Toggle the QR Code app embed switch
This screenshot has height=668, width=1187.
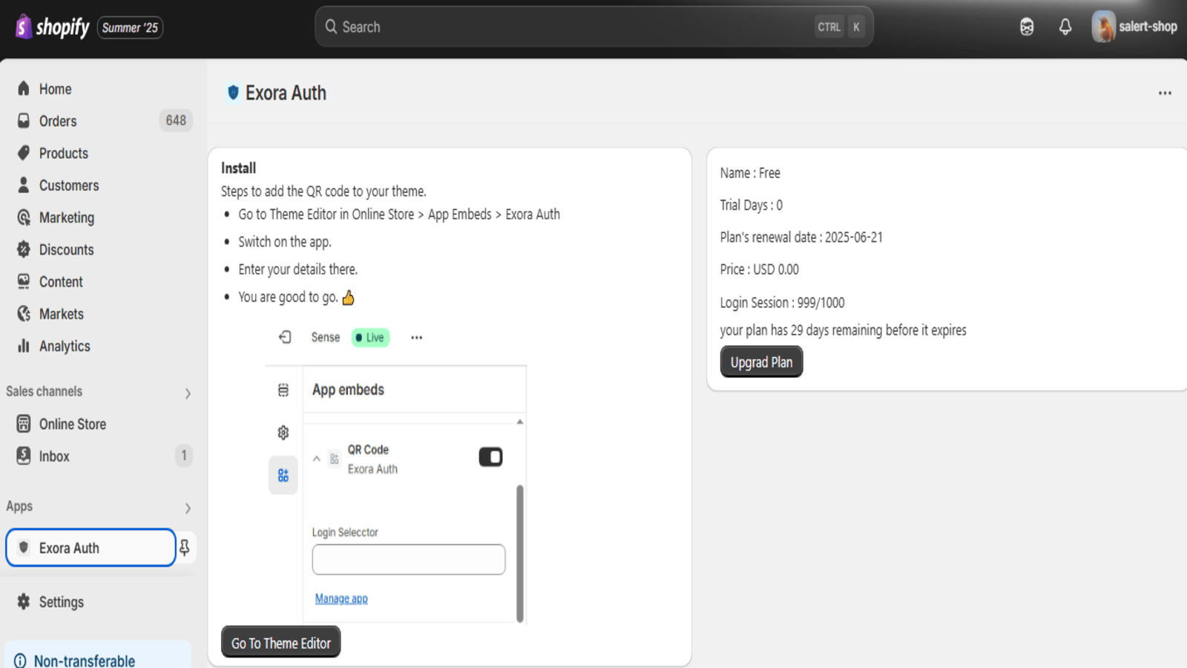pyautogui.click(x=490, y=456)
